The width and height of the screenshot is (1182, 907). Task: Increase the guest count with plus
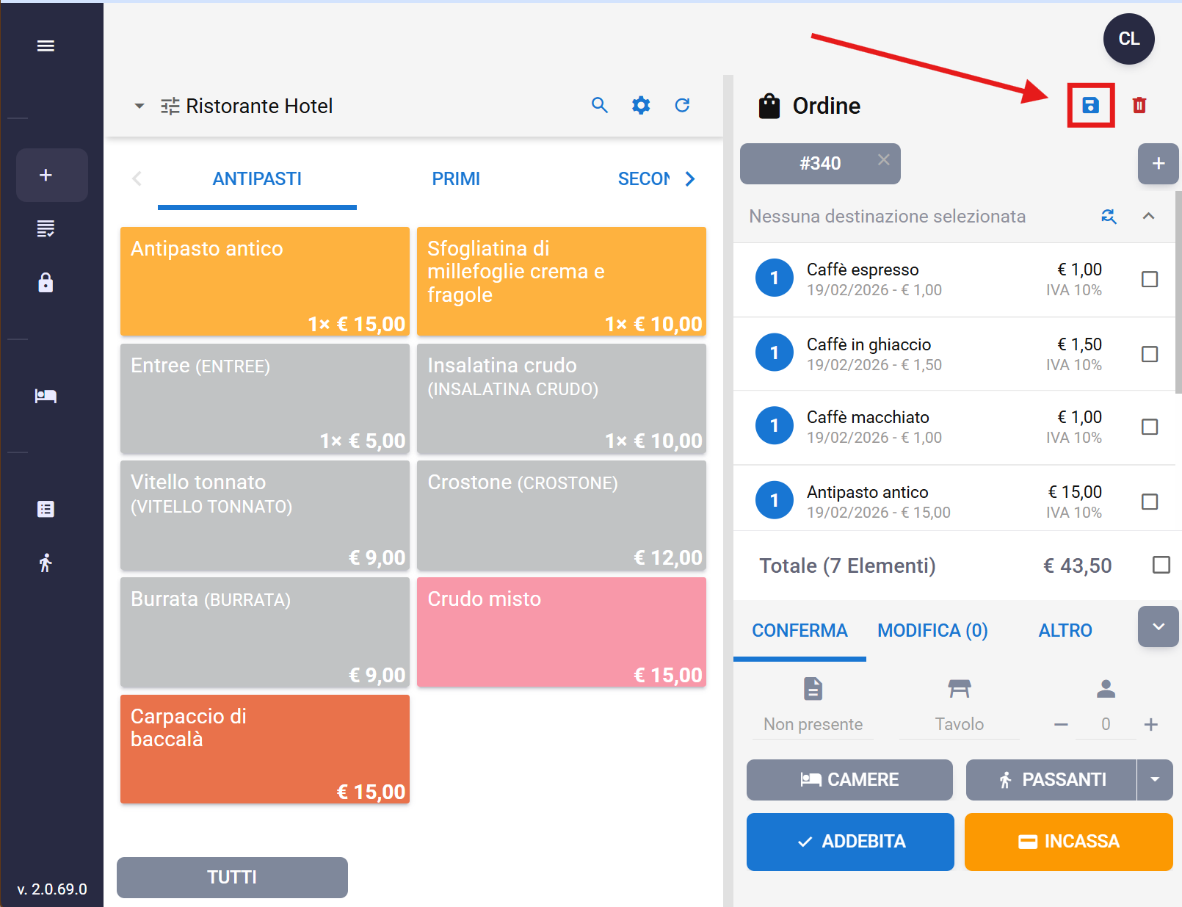1150,725
